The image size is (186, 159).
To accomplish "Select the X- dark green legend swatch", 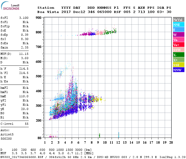I will [x=179, y=55].
